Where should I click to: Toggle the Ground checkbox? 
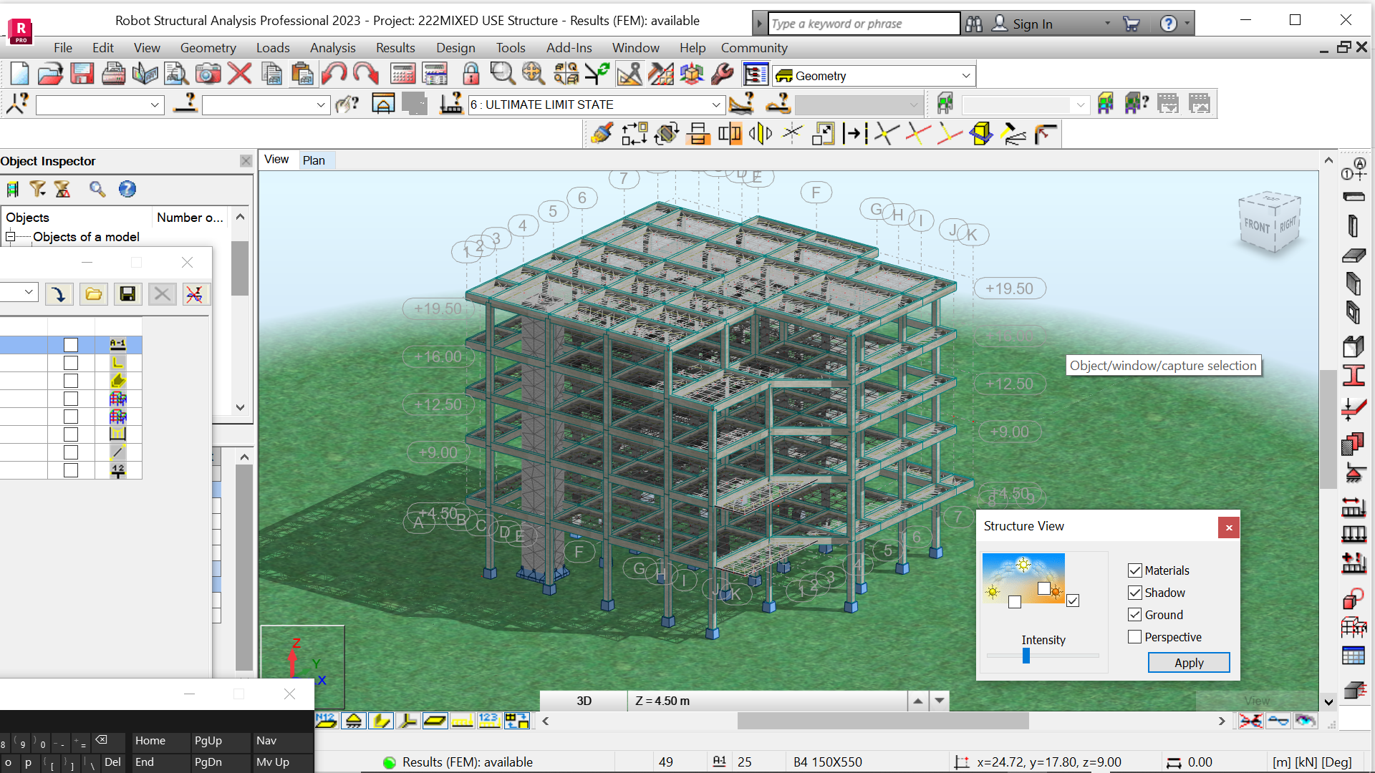(x=1135, y=615)
